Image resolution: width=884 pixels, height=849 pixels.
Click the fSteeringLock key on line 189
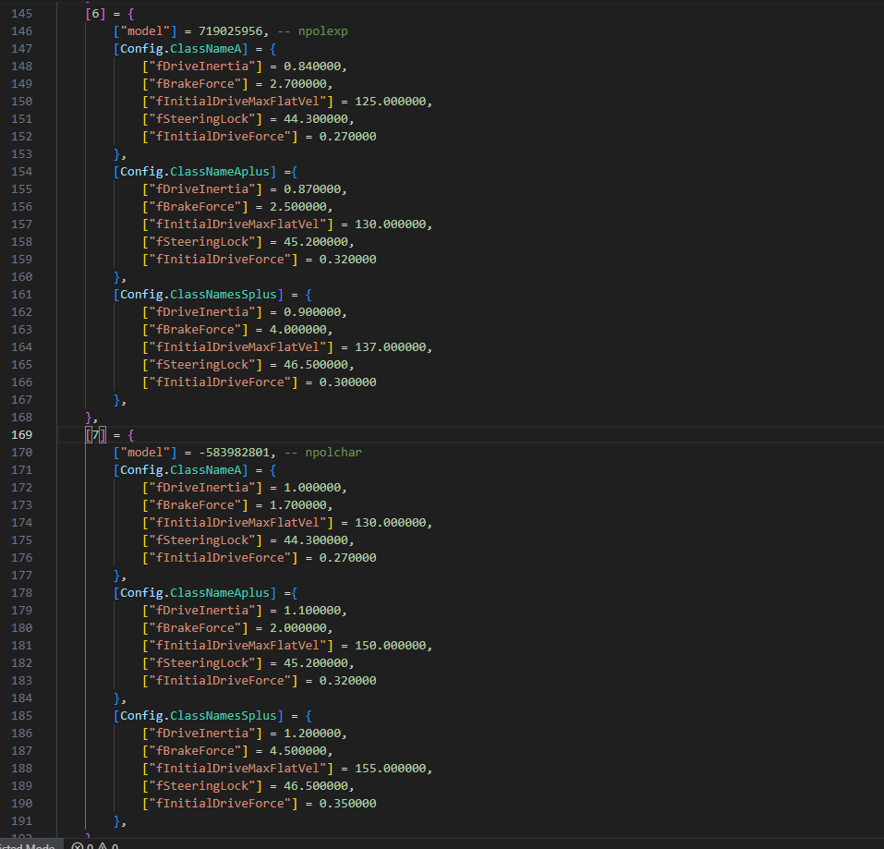(201, 785)
